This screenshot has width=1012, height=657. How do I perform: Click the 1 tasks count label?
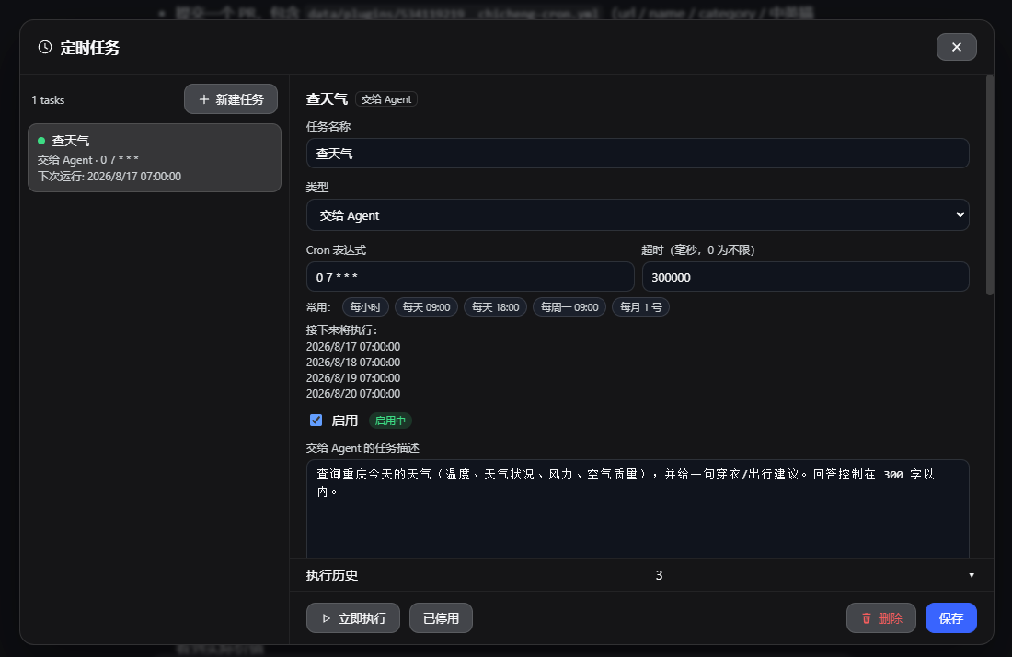tap(48, 100)
